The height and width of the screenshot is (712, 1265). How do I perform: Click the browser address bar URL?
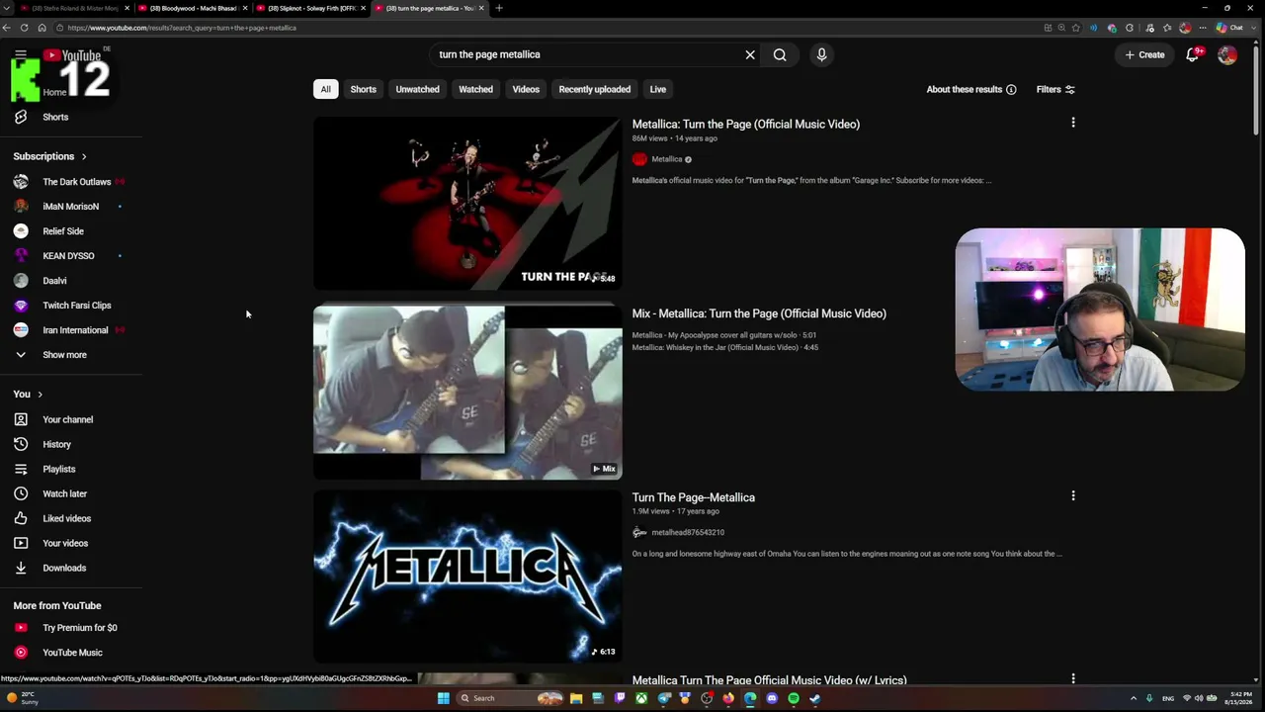pos(182,28)
